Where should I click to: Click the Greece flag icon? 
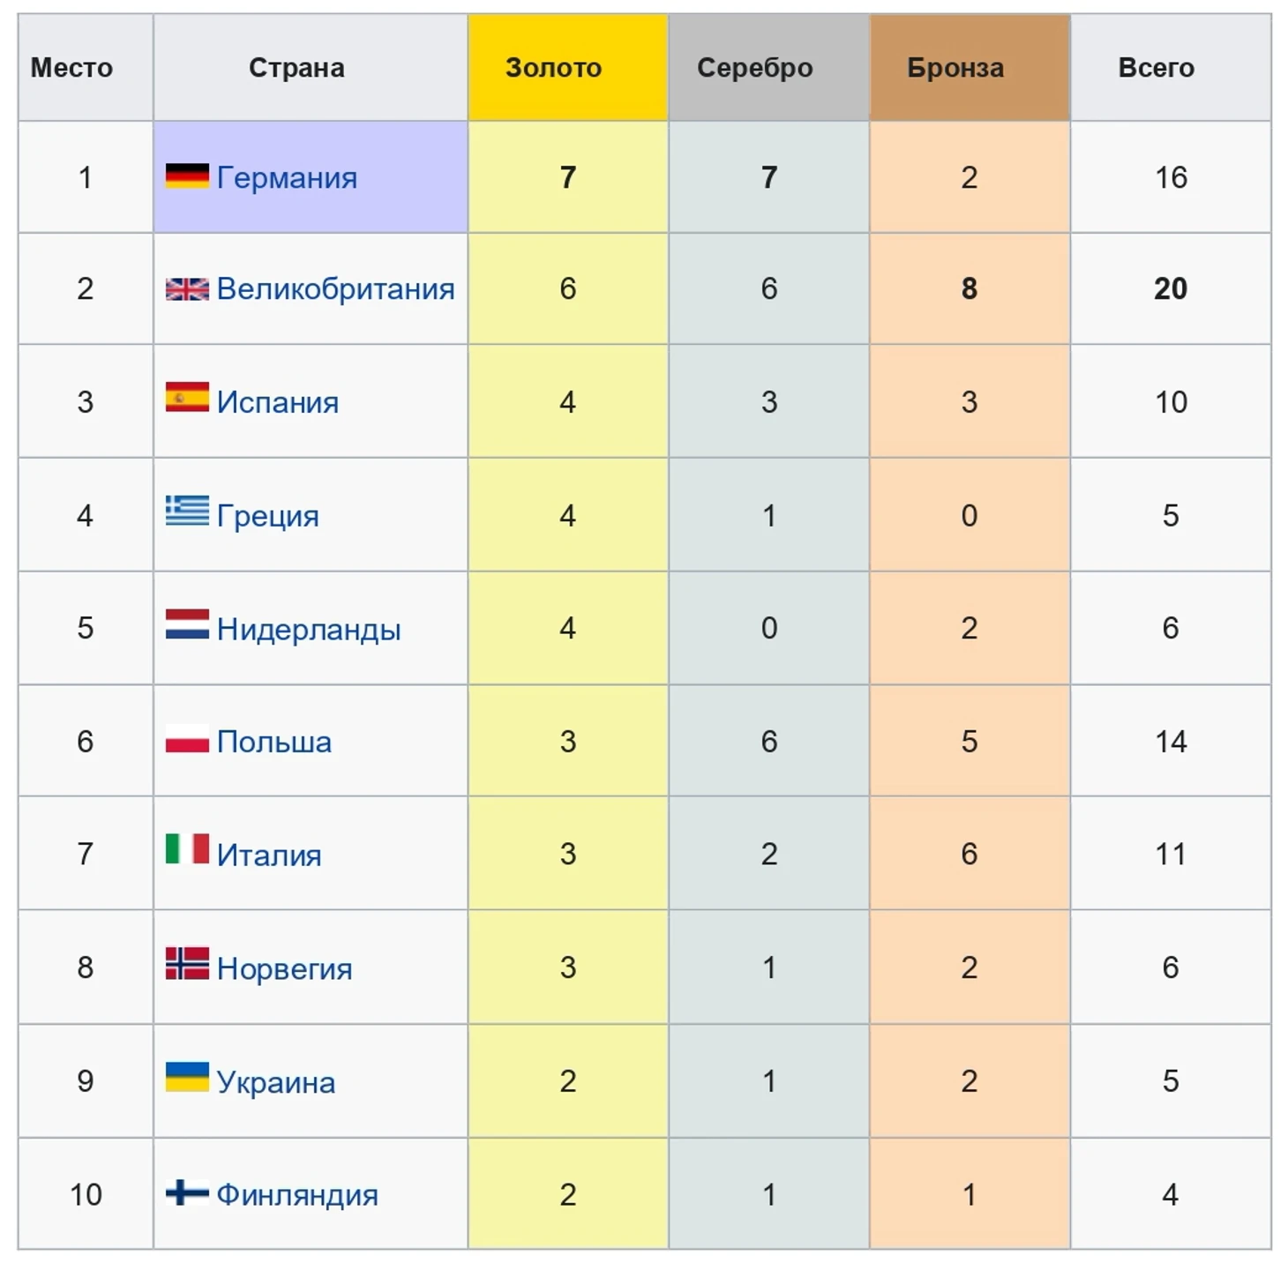(x=187, y=511)
